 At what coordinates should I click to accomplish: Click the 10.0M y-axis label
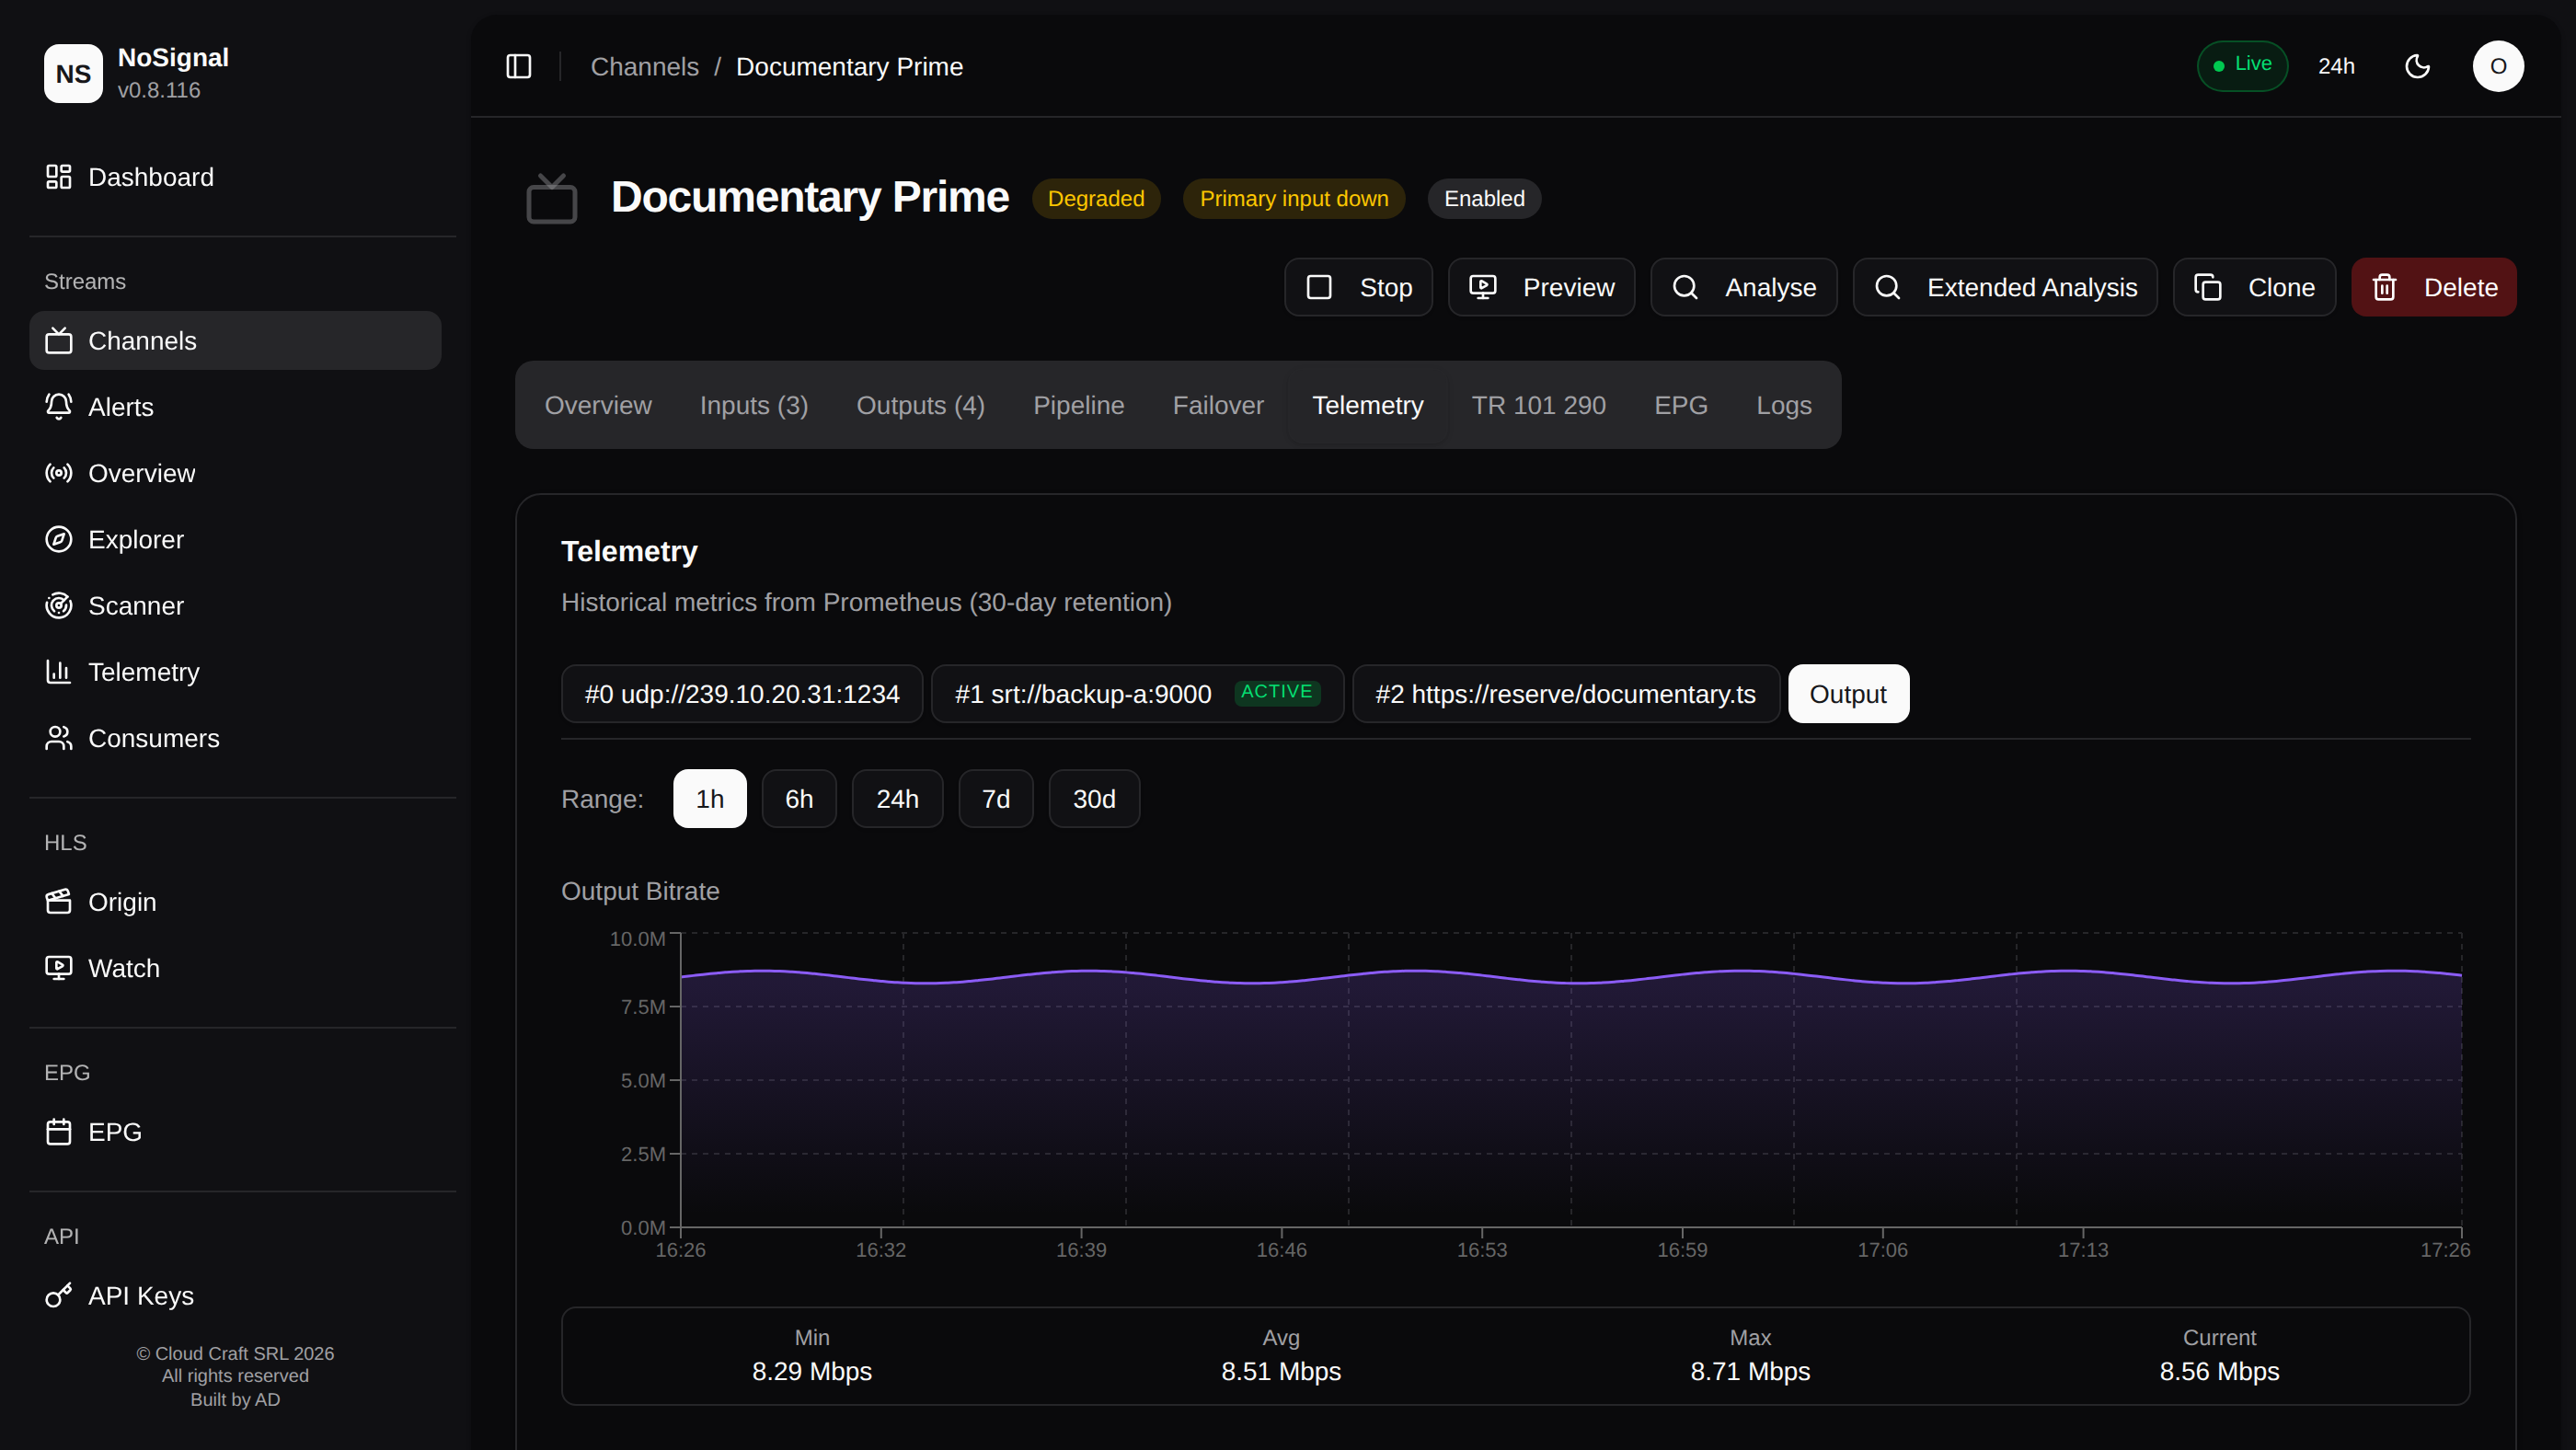(x=637, y=939)
